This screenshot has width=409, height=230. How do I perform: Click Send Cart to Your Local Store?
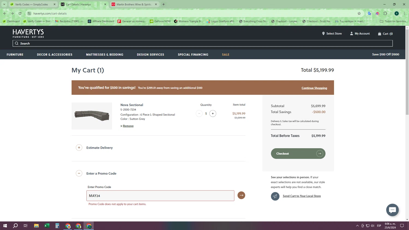(302, 196)
